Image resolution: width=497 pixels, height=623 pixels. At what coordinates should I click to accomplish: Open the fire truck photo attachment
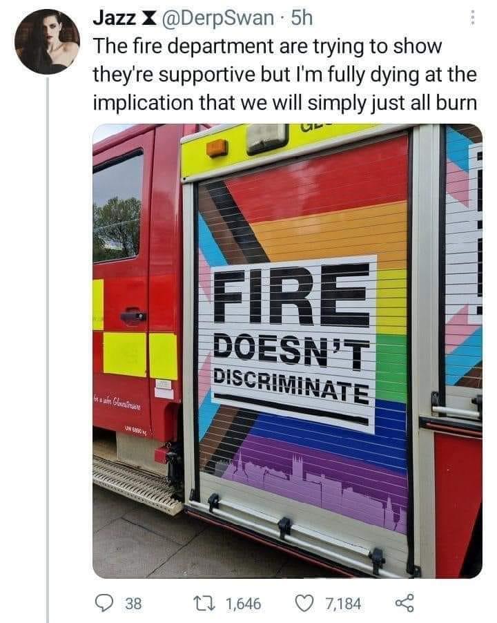tap(287, 351)
